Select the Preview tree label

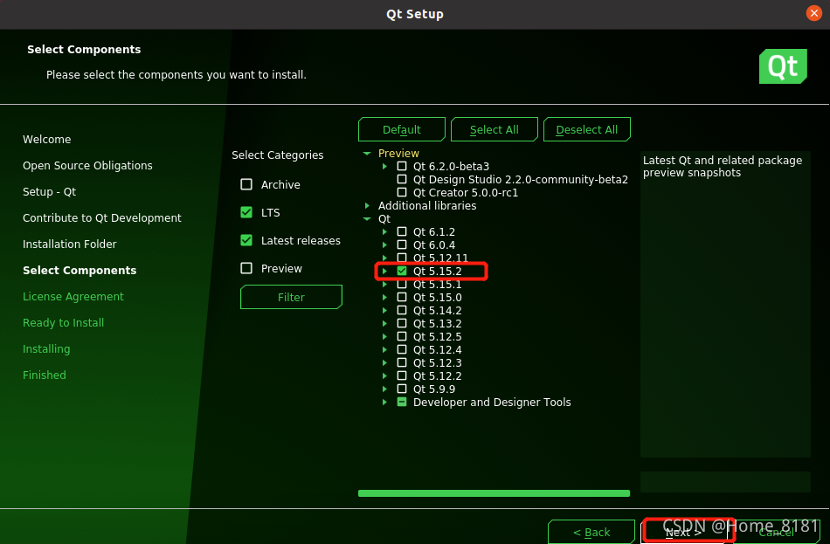[398, 154]
